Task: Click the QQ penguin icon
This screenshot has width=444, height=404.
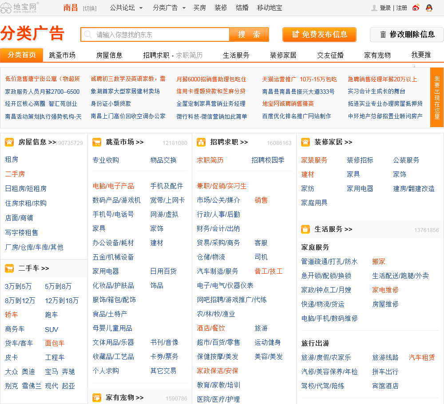Action: pos(429,8)
